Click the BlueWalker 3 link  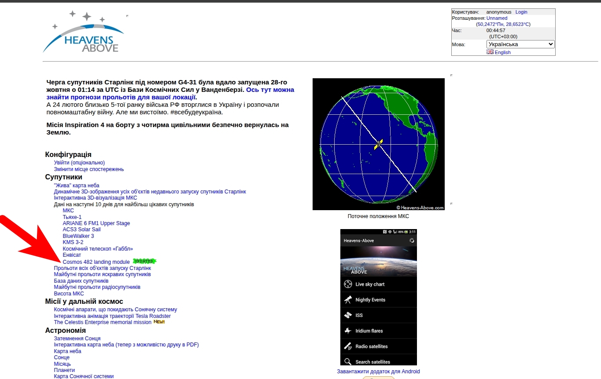[x=78, y=236]
